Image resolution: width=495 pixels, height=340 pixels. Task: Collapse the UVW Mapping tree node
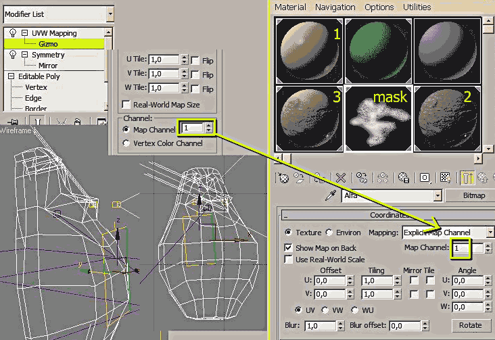(x=24, y=33)
